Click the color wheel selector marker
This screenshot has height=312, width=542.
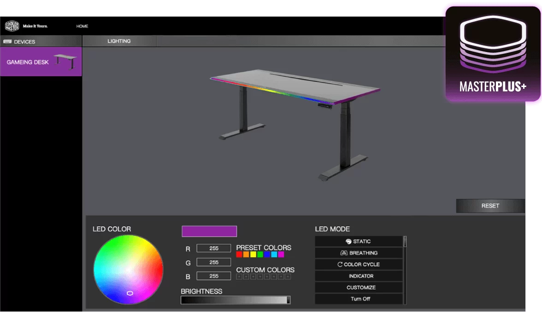130,293
